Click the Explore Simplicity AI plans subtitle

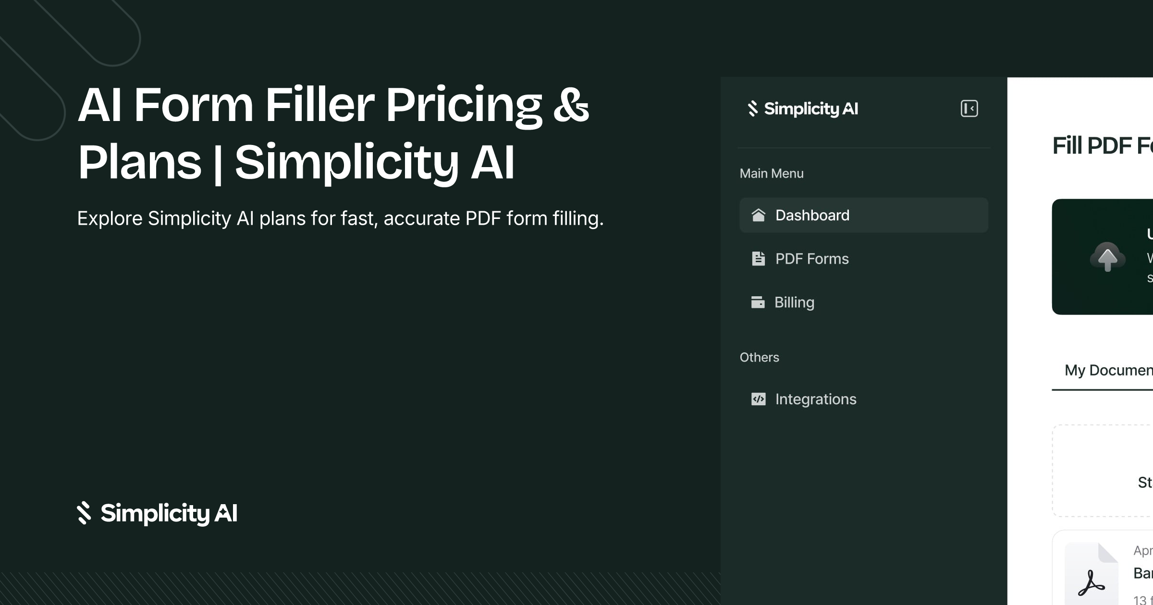click(341, 218)
